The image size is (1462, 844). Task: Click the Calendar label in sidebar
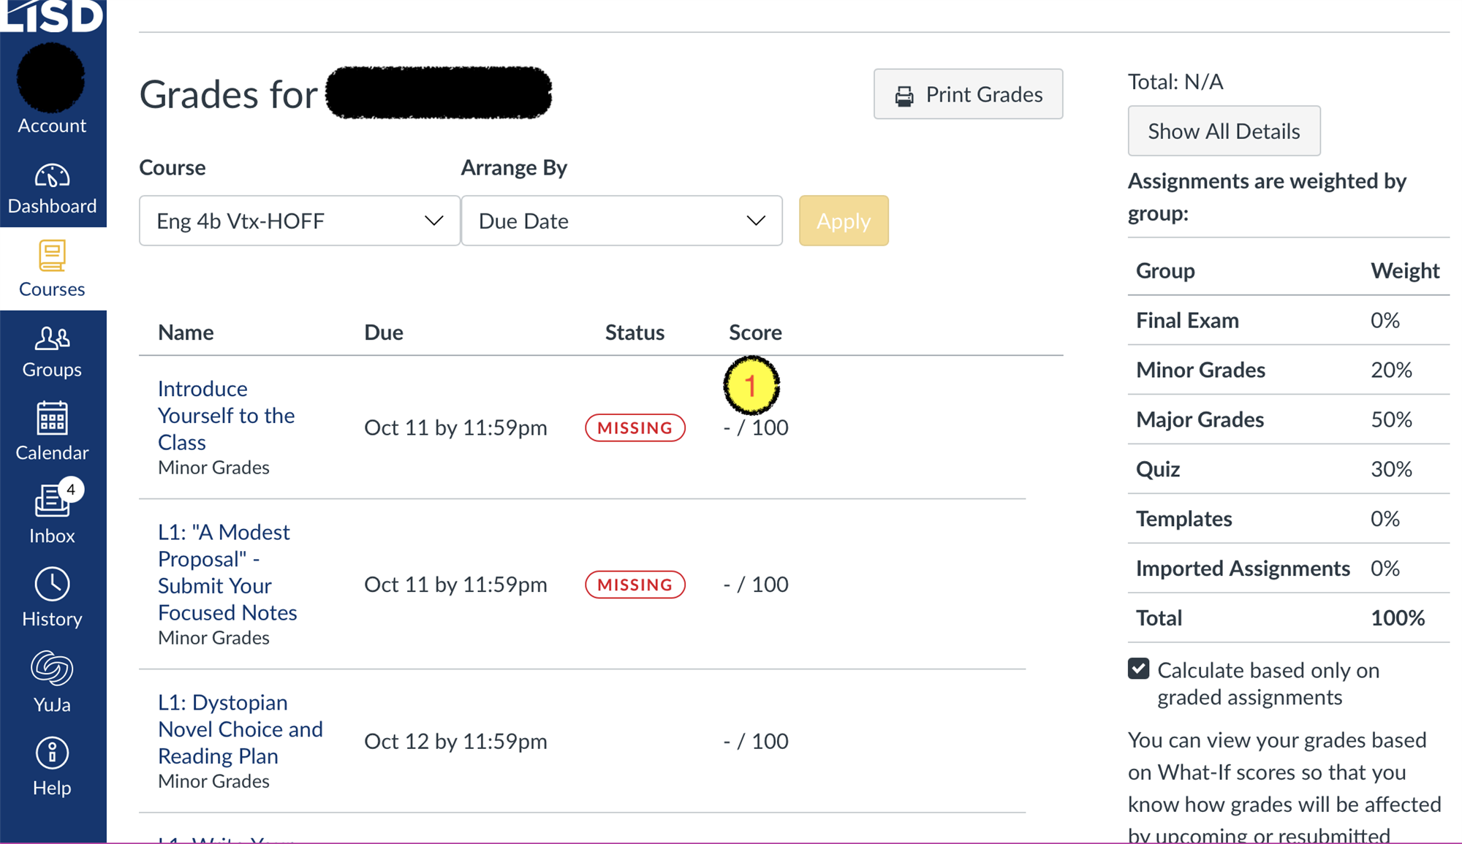[x=52, y=452]
